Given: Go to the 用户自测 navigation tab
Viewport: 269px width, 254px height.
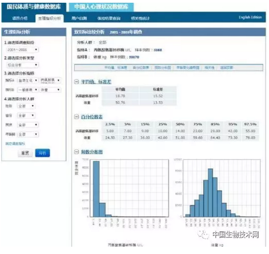Looking at the screenshot, I should [x=79, y=18].
